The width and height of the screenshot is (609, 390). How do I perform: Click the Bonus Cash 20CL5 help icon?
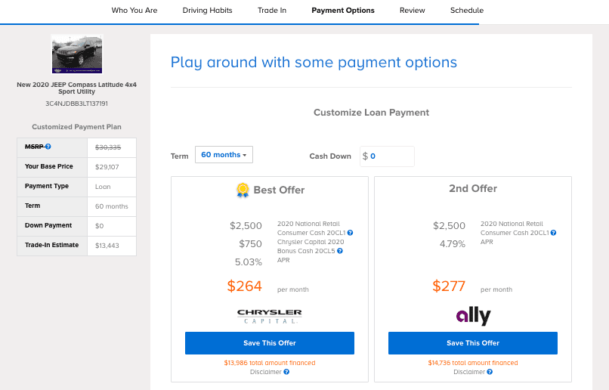pos(340,251)
